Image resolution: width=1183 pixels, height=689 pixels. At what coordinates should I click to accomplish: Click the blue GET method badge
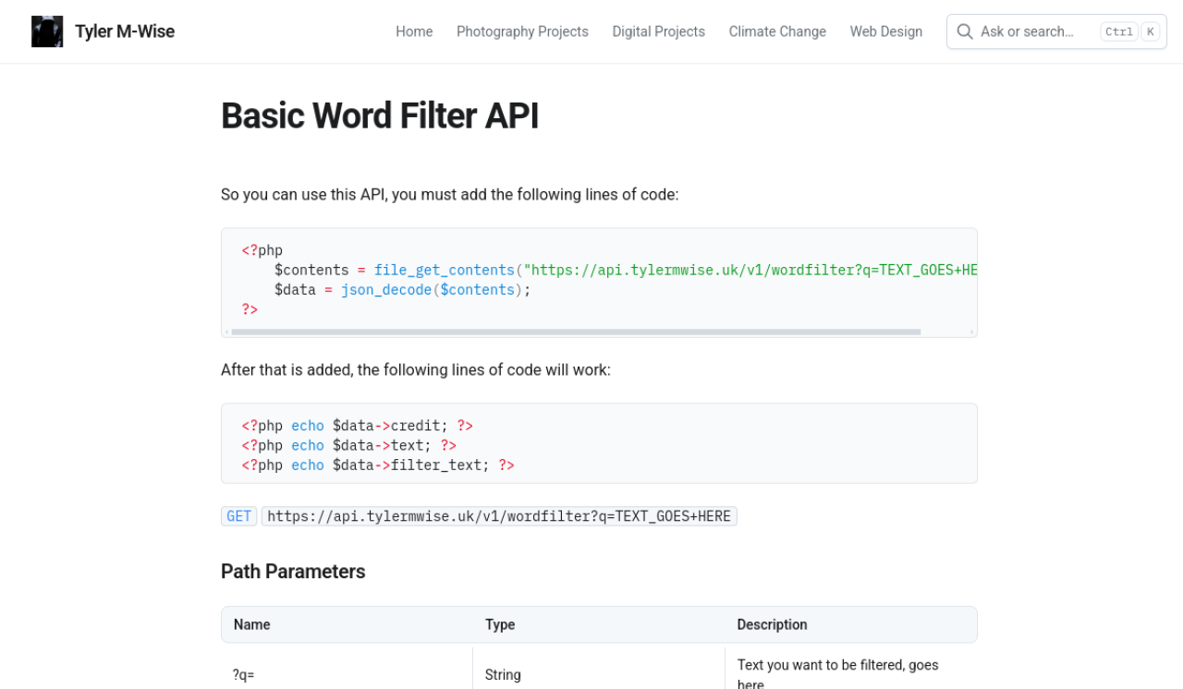click(238, 516)
